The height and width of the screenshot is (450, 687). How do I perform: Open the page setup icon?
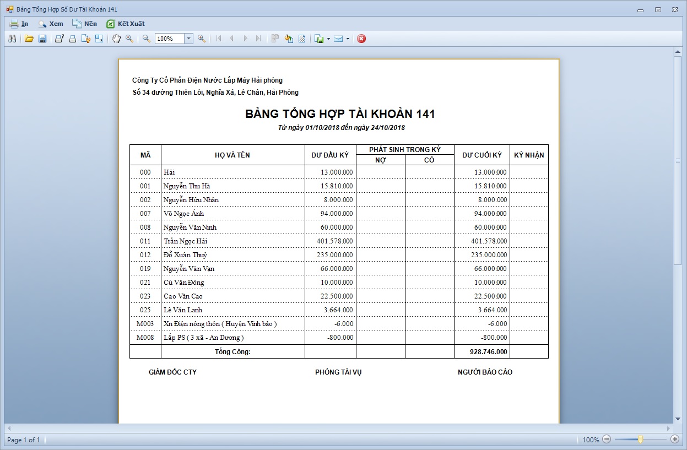pos(85,39)
